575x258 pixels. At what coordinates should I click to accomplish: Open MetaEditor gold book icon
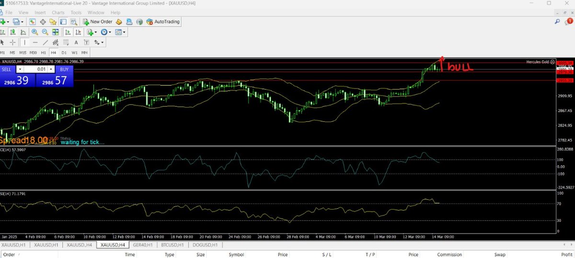coord(118,21)
